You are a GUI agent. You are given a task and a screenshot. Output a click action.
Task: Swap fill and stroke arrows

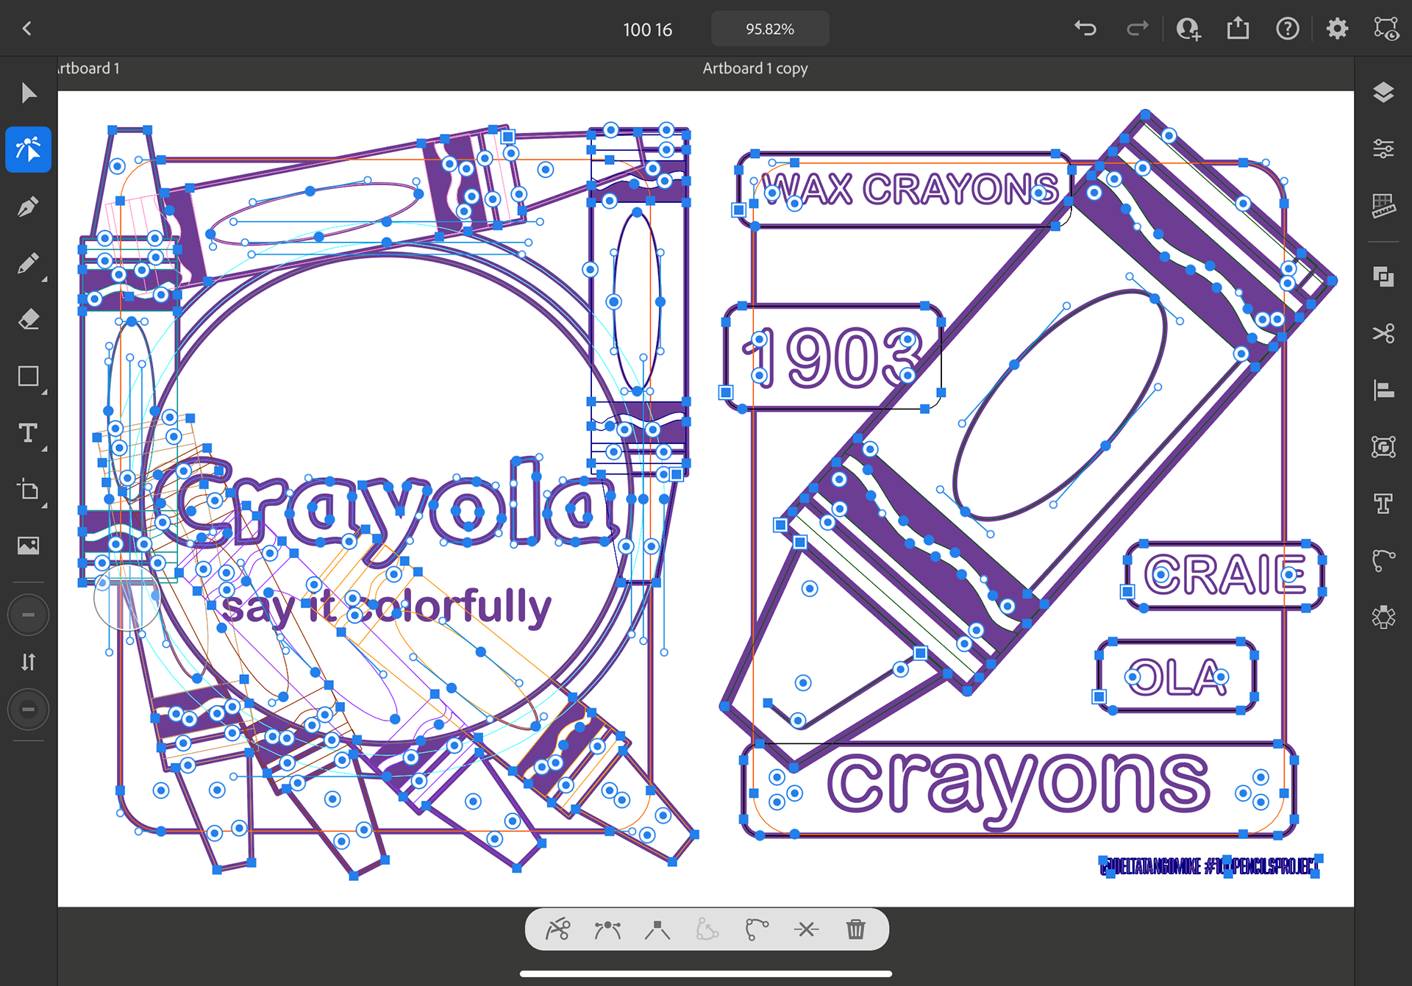(x=28, y=662)
